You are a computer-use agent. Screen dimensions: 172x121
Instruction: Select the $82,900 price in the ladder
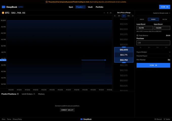point(124,29)
